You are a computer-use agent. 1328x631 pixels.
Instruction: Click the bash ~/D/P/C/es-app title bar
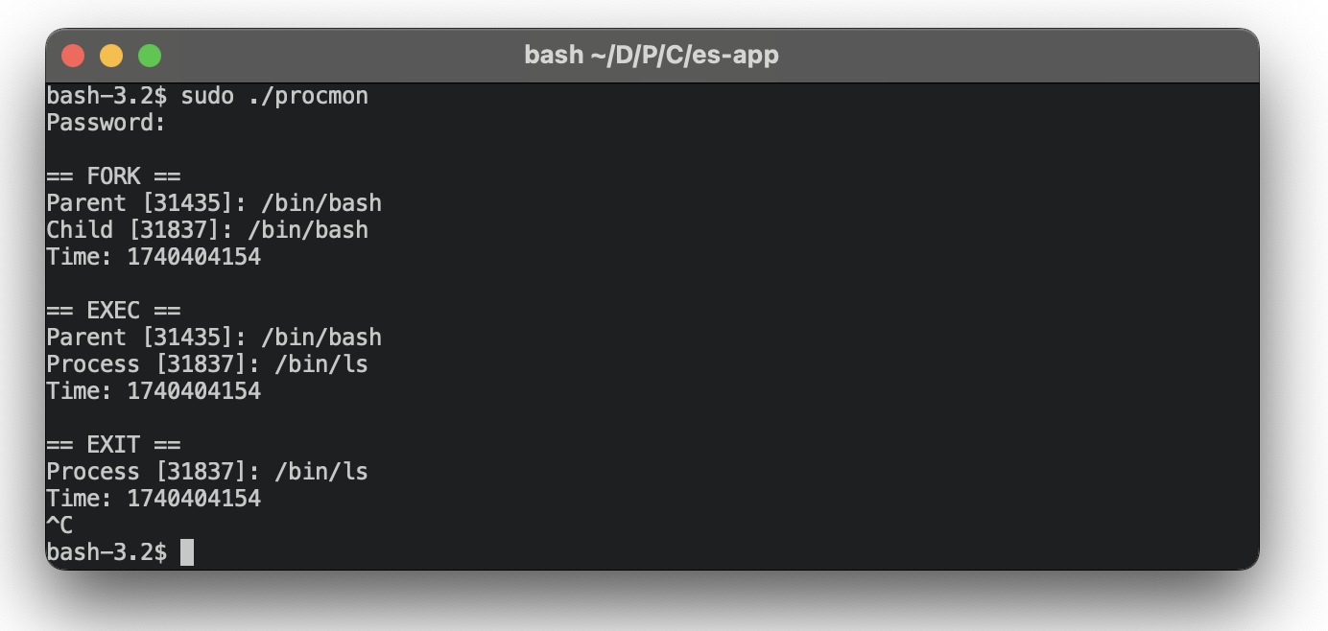[x=652, y=55]
